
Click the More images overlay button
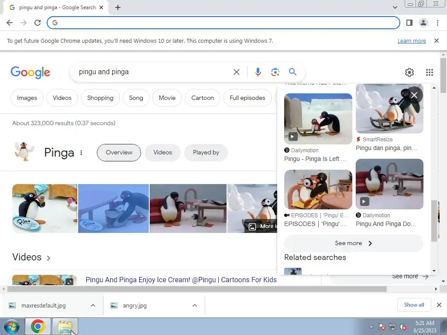[x=262, y=226]
